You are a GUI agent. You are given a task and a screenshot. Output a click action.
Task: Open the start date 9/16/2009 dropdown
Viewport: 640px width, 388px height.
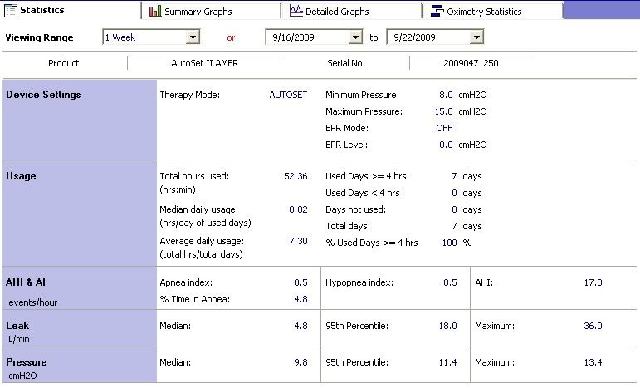[356, 37]
